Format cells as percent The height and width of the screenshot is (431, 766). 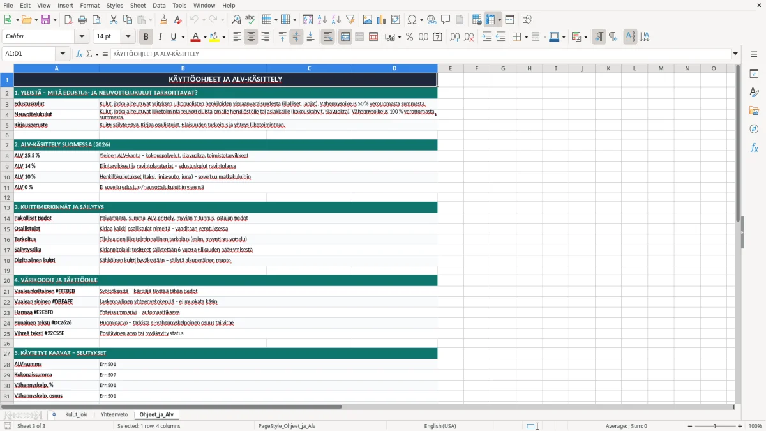(409, 37)
